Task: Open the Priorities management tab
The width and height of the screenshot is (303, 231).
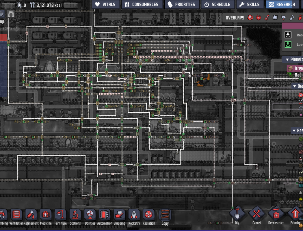Action: pos(181,4)
